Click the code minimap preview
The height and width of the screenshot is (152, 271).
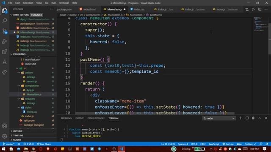click(x=261, y=24)
